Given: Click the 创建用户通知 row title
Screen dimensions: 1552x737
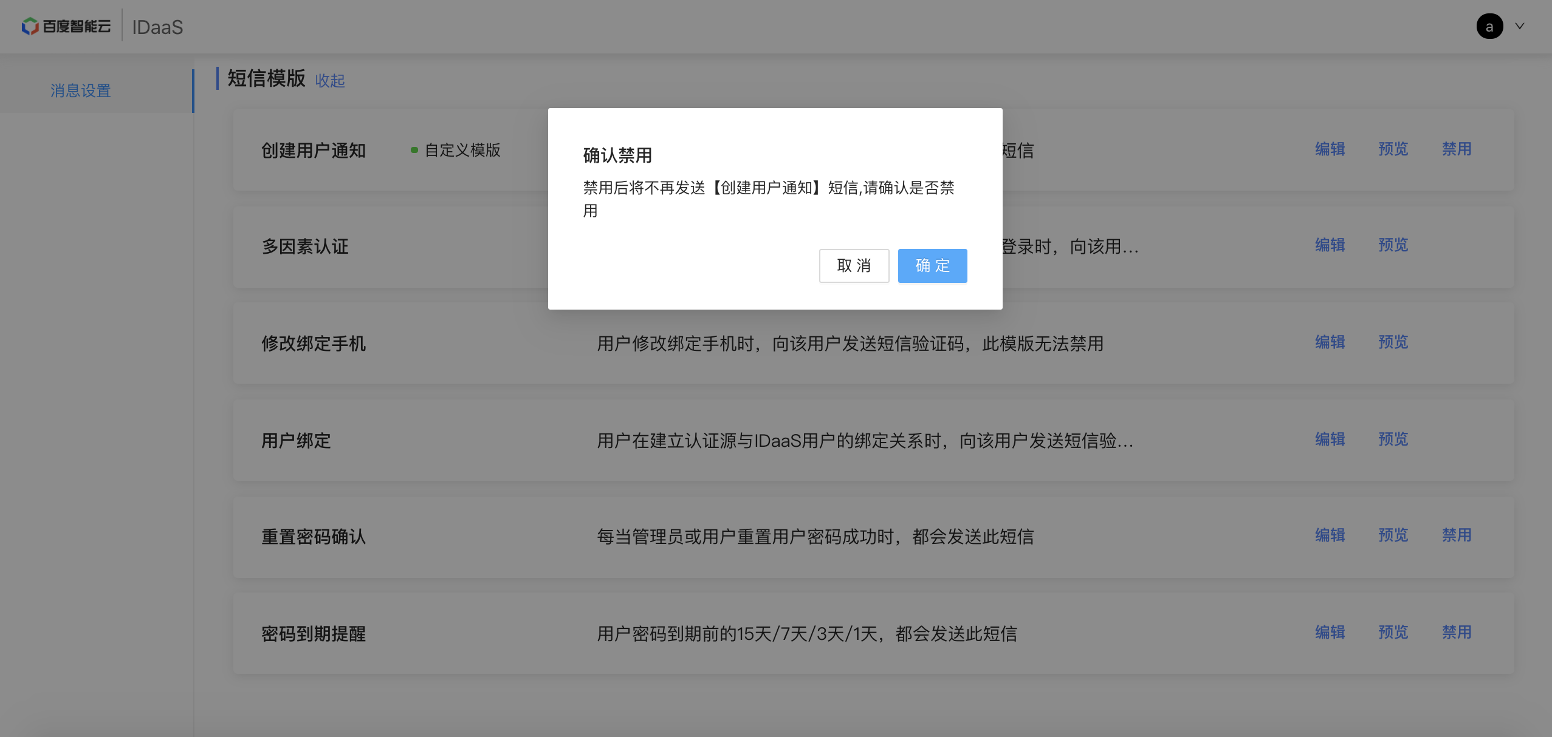Looking at the screenshot, I should 314,150.
